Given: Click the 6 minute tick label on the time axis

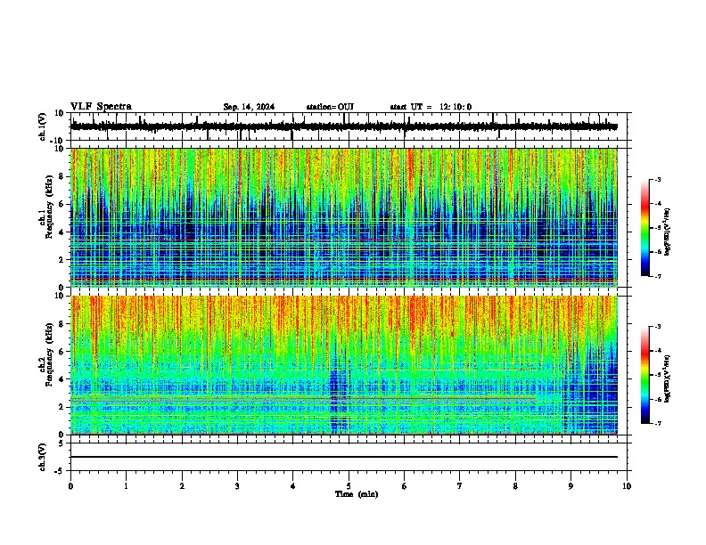Looking at the screenshot, I should click(404, 486).
